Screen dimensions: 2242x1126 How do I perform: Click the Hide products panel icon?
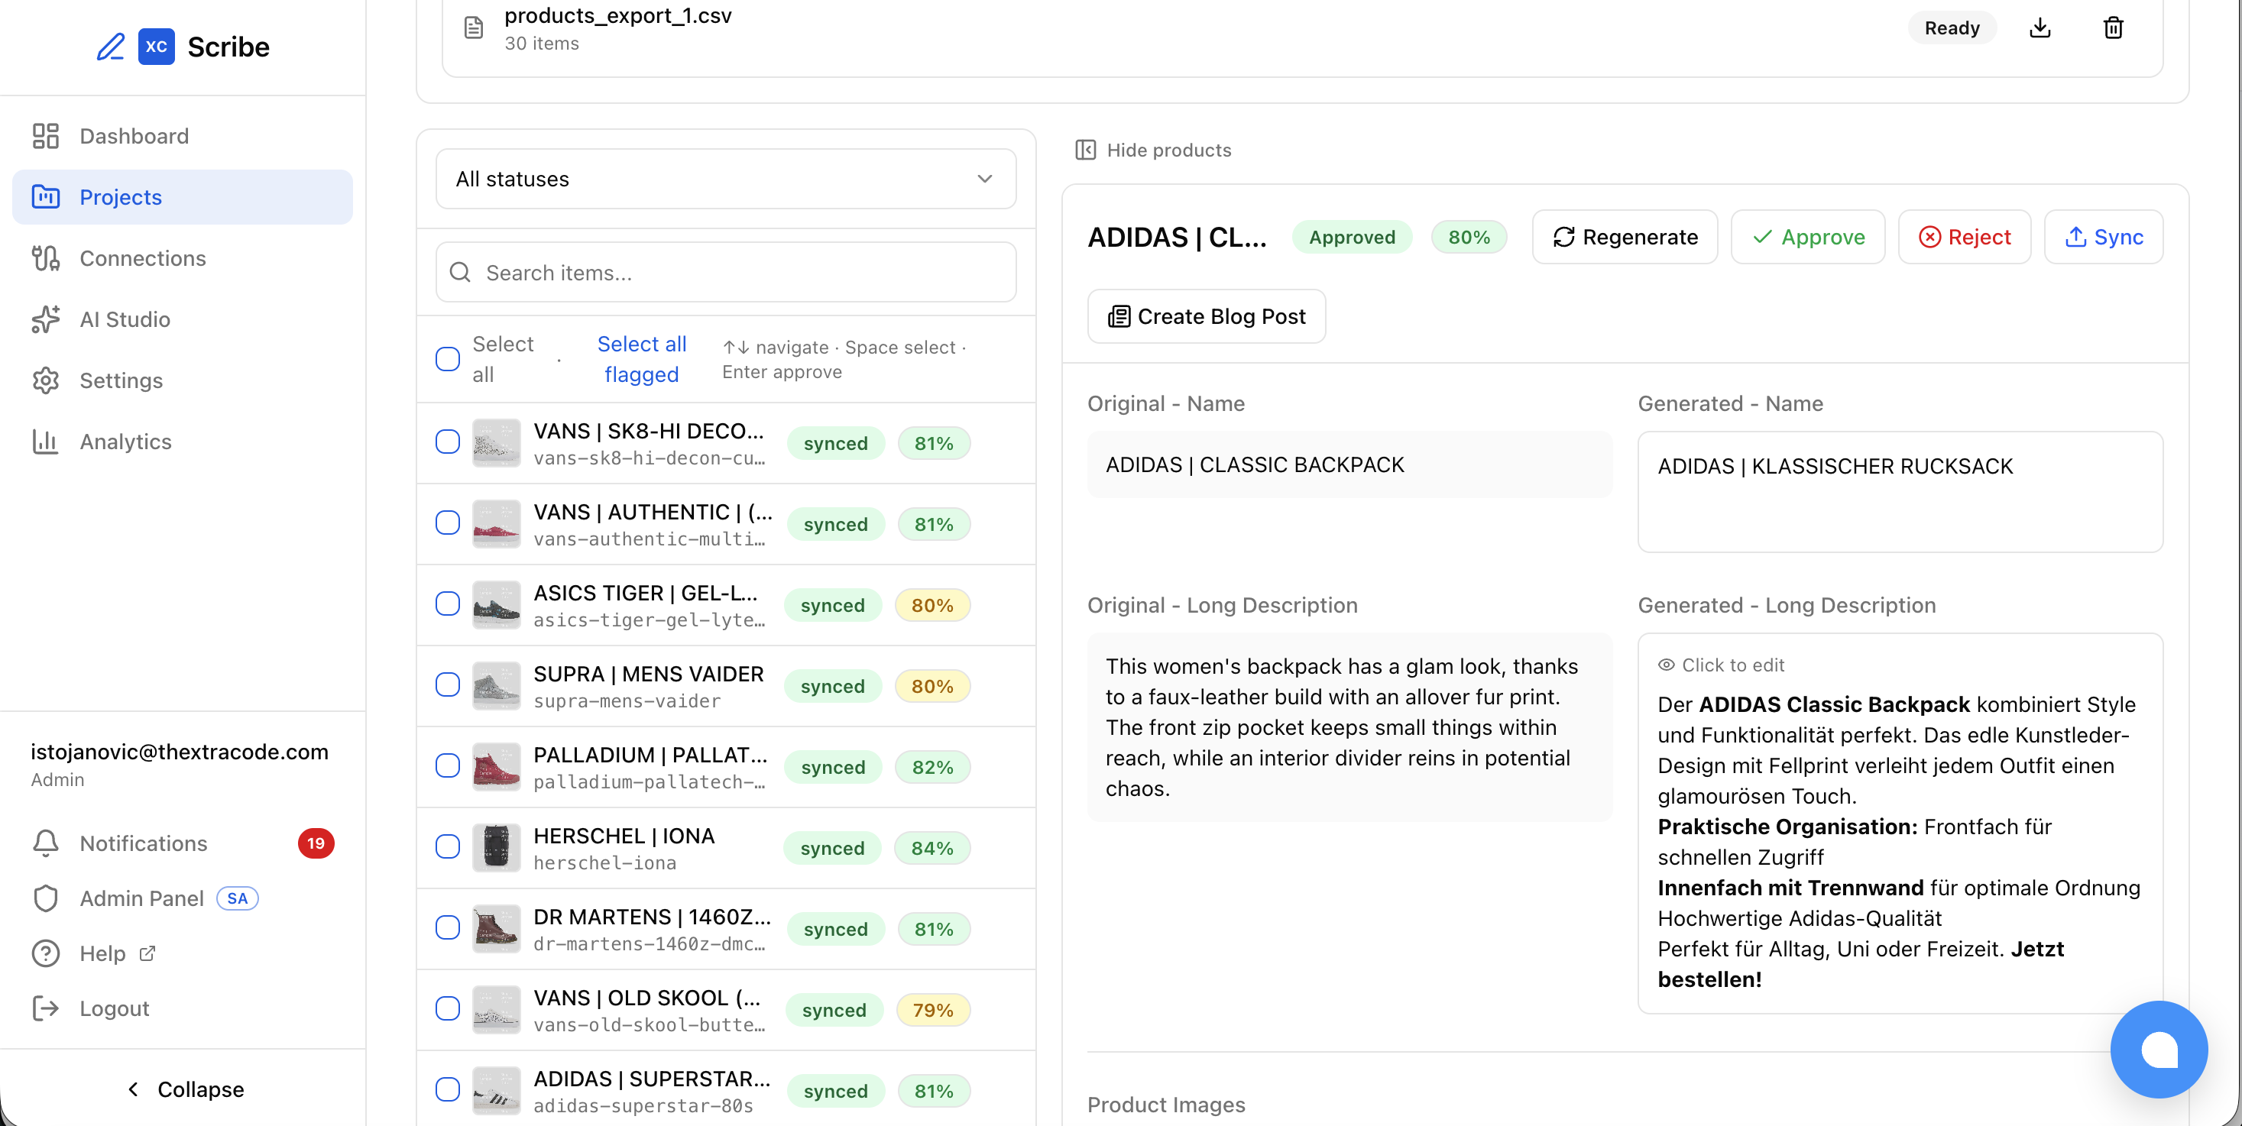pos(1085,150)
